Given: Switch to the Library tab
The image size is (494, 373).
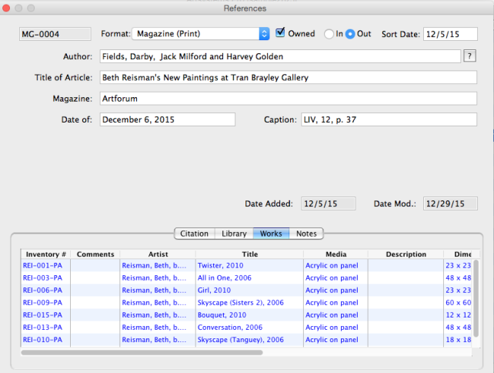Looking at the screenshot, I should pos(234,234).
